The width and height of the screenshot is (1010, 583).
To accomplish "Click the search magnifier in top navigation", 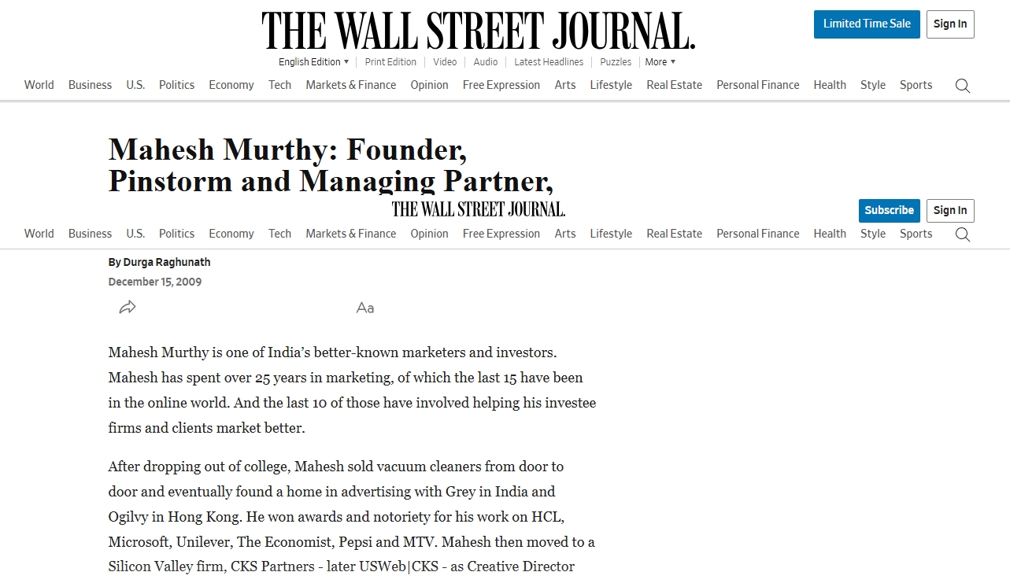I will click(x=962, y=86).
